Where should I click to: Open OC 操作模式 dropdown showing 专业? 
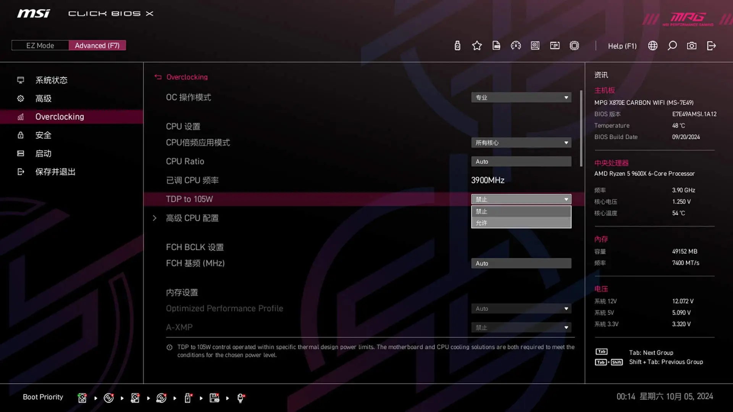click(521, 97)
